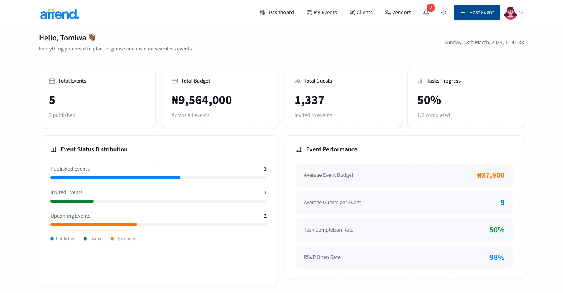563x293 pixels.
Task: Click the Invited Events green progress bar
Action: tap(72, 201)
